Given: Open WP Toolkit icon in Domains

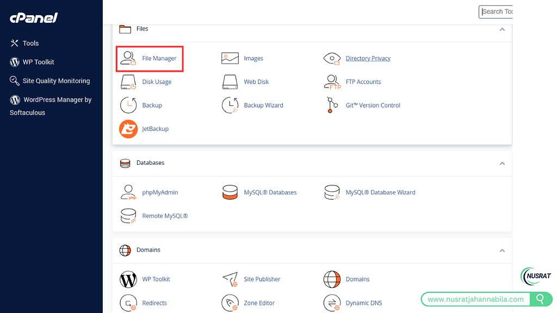Looking at the screenshot, I should point(128,279).
